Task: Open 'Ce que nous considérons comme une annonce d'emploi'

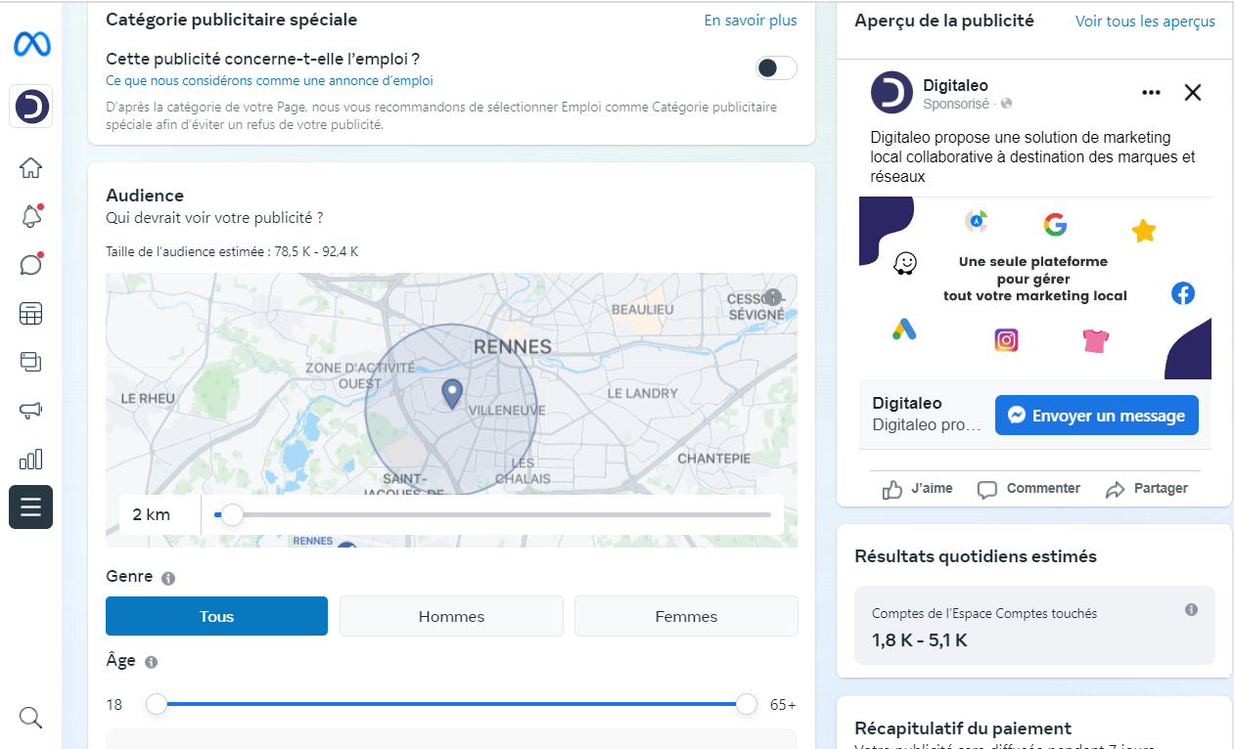Action: click(269, 81)
